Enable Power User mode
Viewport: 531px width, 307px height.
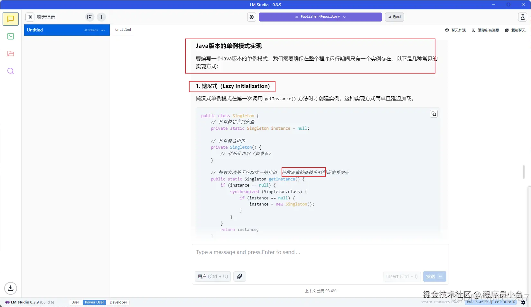pos(94,302)
